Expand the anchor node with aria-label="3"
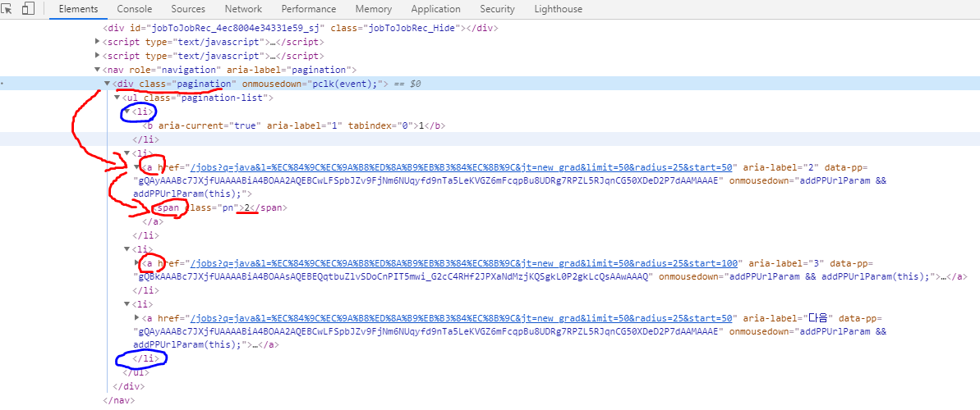Screen dimensions: 980x410 click(x=137, y=263)
